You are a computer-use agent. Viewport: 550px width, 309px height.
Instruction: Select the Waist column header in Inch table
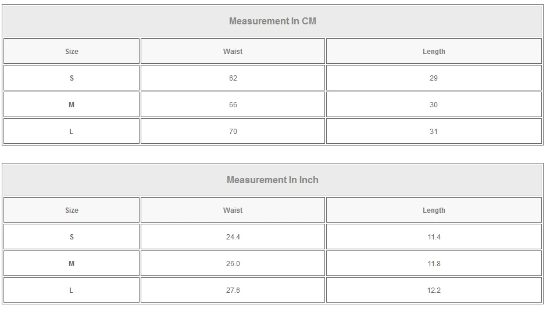pos(233,210)
